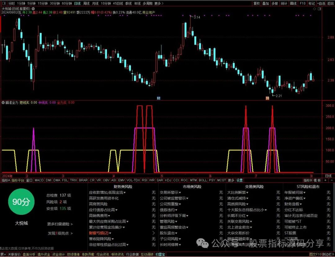This screenshot has width=335, height=257.
Task: Select the RSI indicator
Action: pos(145,180)
